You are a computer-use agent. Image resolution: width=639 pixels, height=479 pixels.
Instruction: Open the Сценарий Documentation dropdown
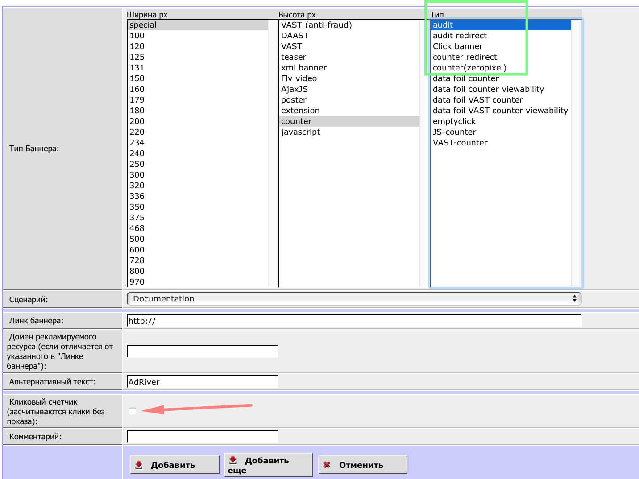[354, 299]
